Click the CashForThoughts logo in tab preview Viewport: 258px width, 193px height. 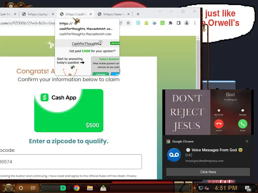[x=87, y=44]
